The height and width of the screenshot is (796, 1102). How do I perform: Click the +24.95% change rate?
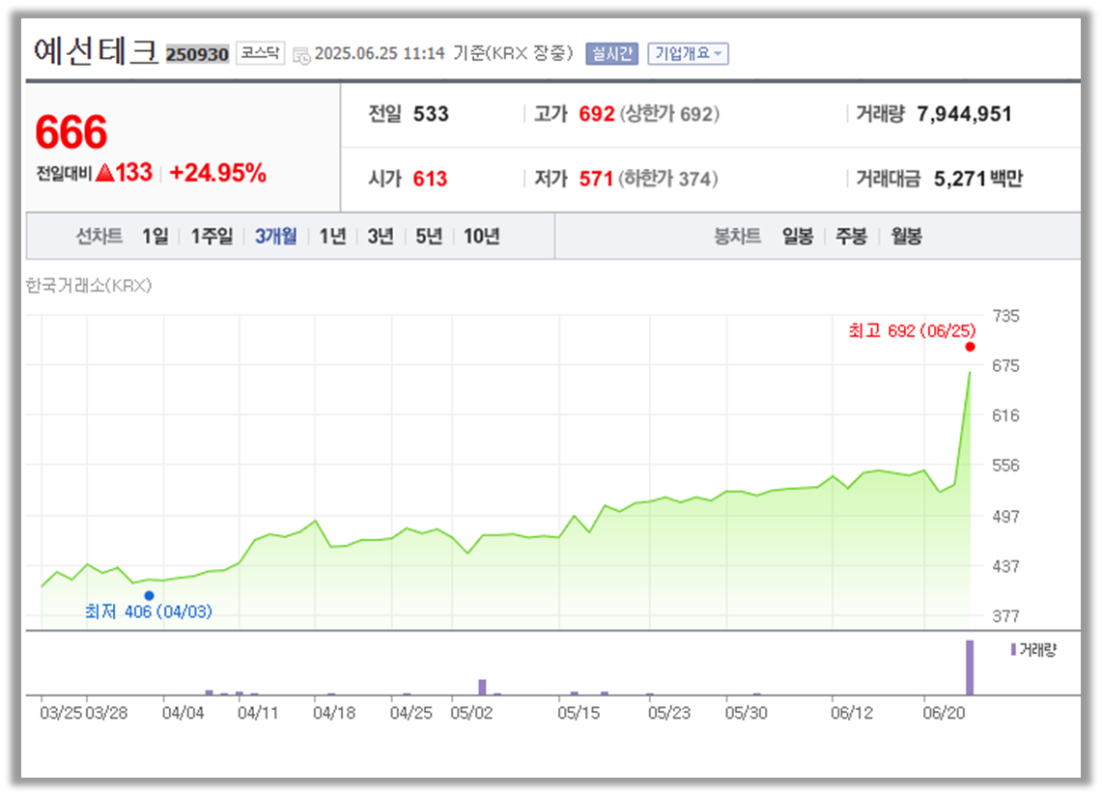(x=218, y=172)
